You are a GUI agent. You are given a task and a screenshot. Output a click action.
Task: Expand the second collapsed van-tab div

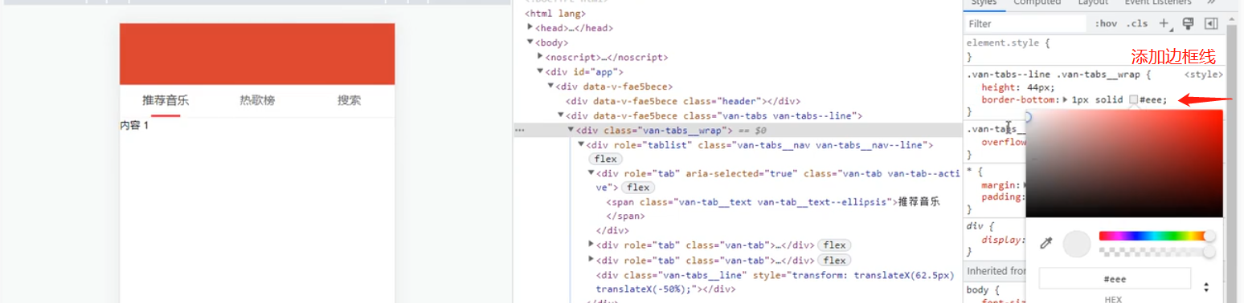click(591, 259)
